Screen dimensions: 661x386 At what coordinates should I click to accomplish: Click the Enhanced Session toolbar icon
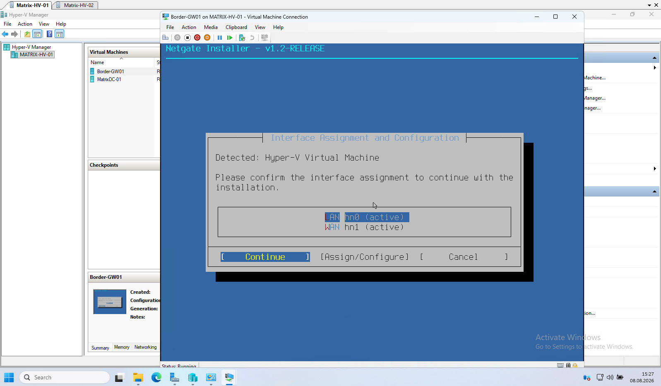[x=264, y=38]
